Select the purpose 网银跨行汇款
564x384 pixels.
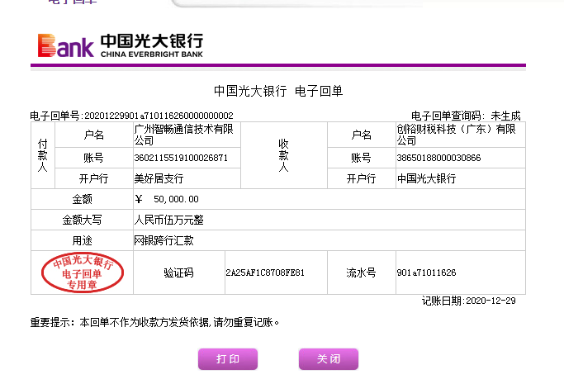click(164, 240)
